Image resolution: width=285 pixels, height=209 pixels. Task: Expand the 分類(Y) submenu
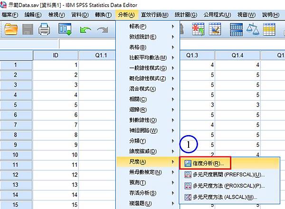point(148,141)
